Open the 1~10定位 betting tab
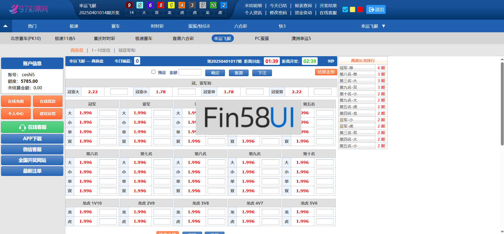The image size is (504, 234). (x=101, y=50)
